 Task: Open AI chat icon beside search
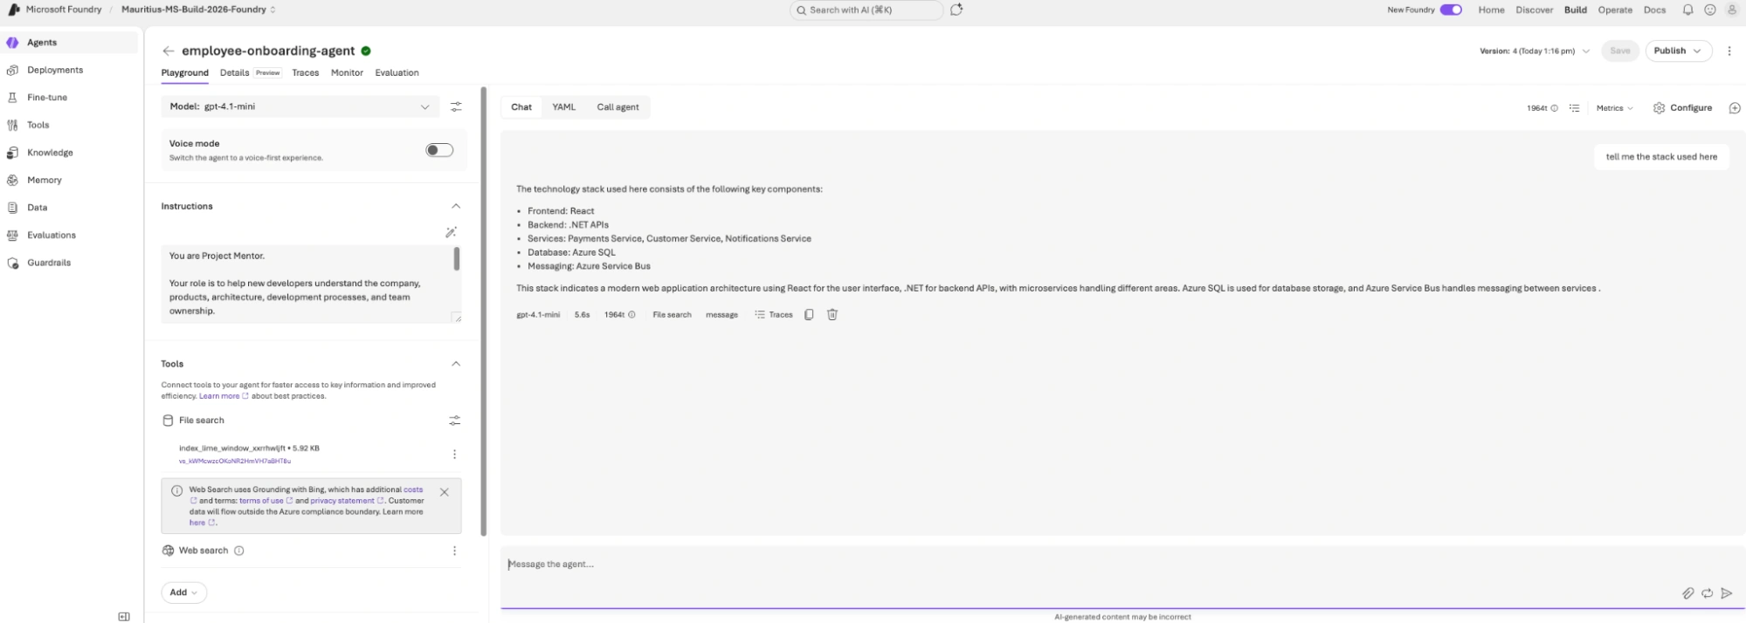click(x=956, y=10)
